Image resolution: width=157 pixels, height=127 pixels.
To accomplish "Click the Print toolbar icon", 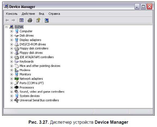I will pos(30,20).
